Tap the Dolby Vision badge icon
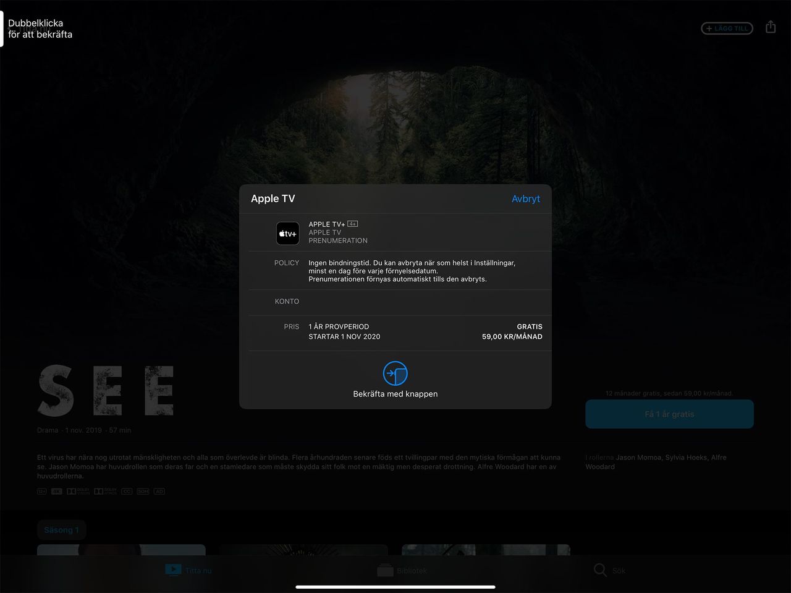Image resolution: width=791 pixels, height=593 pixels. pyautogui.click(x=78, y=492)
